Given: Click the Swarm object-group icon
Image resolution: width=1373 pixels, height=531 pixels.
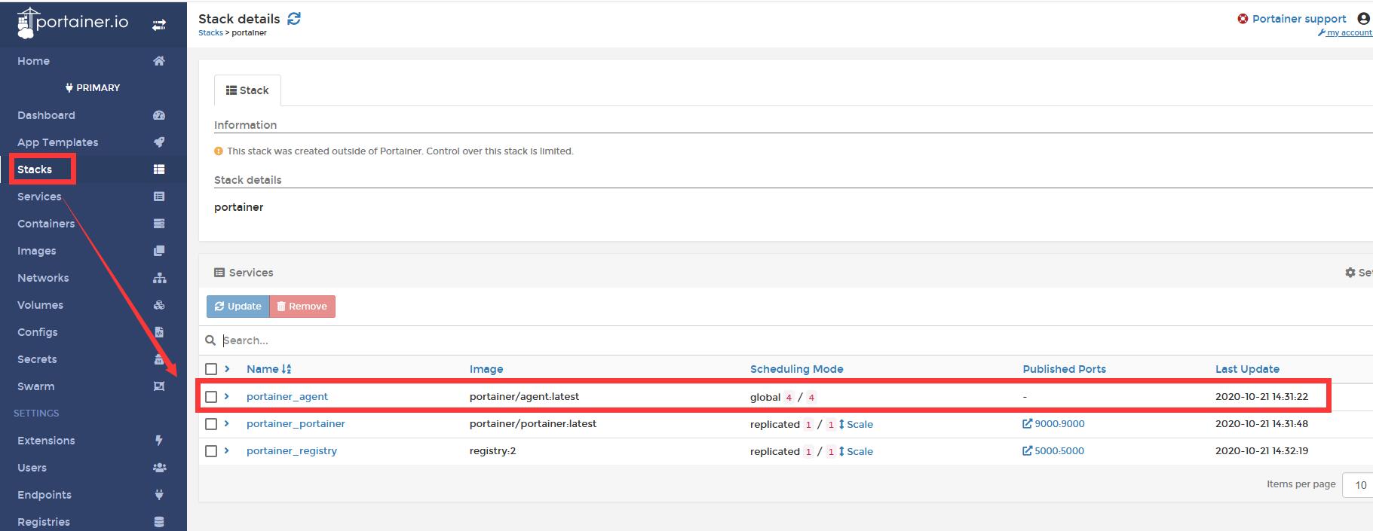Looking at the screenshot, I should [x=159, y=386].
